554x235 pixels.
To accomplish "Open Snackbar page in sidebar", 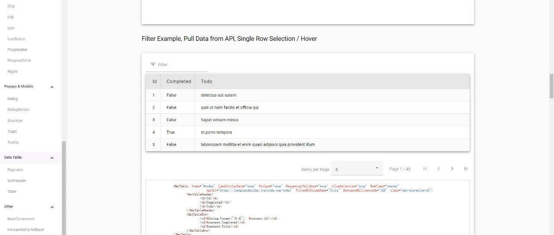I will [15, 121].
